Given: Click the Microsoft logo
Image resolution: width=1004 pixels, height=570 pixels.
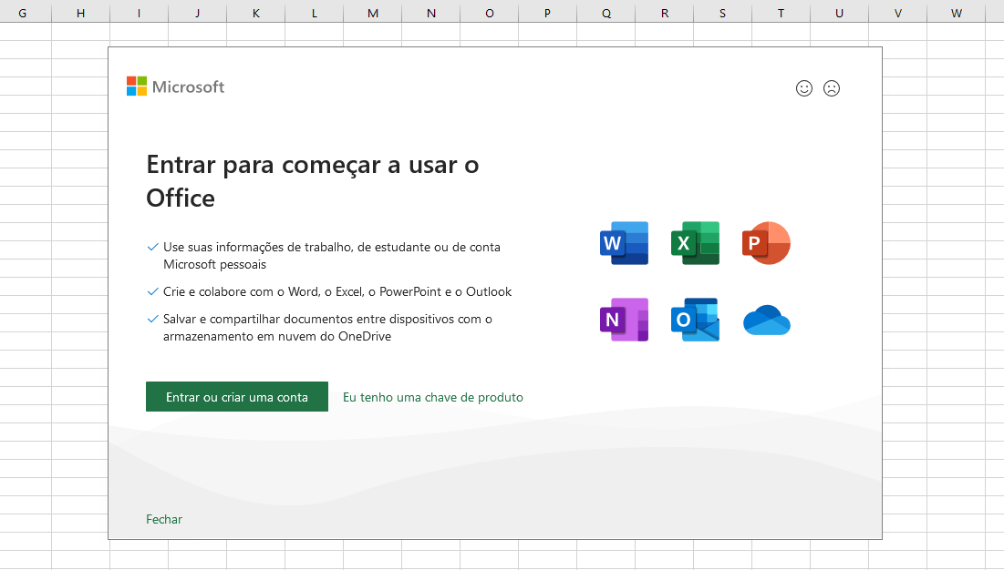Looking at the screenshot, I should coord(175,87).
